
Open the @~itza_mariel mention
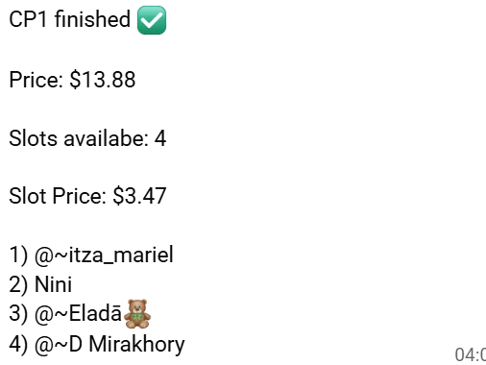[104, 255]
